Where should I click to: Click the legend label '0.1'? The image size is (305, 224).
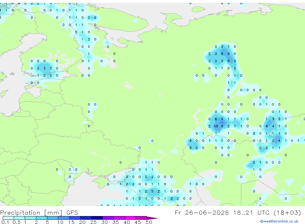(x=5, y=222)
